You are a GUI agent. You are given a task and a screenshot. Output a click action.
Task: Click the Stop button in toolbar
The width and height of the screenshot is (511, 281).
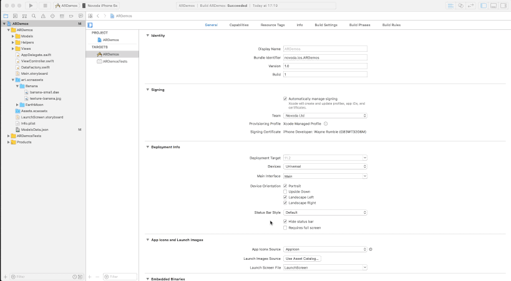point(46,6)
